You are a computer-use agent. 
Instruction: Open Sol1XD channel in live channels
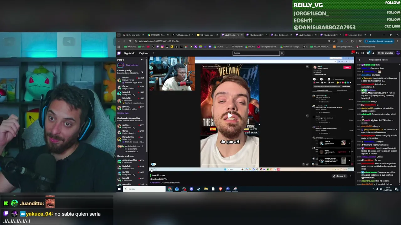[x=131, y=173]
